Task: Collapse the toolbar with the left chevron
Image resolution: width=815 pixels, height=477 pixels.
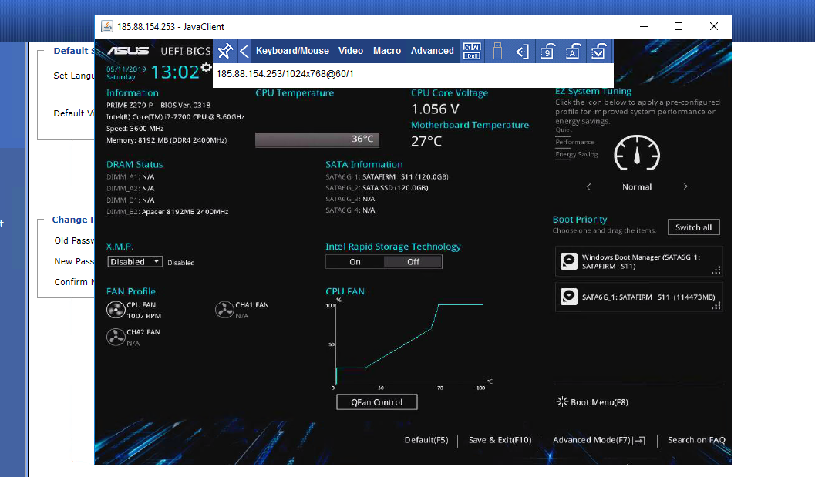Action: pos(244,51)
